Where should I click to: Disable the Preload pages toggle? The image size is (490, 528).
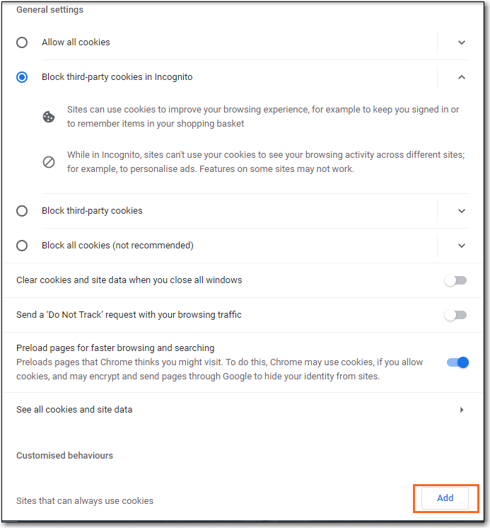(x=457, y=362)
